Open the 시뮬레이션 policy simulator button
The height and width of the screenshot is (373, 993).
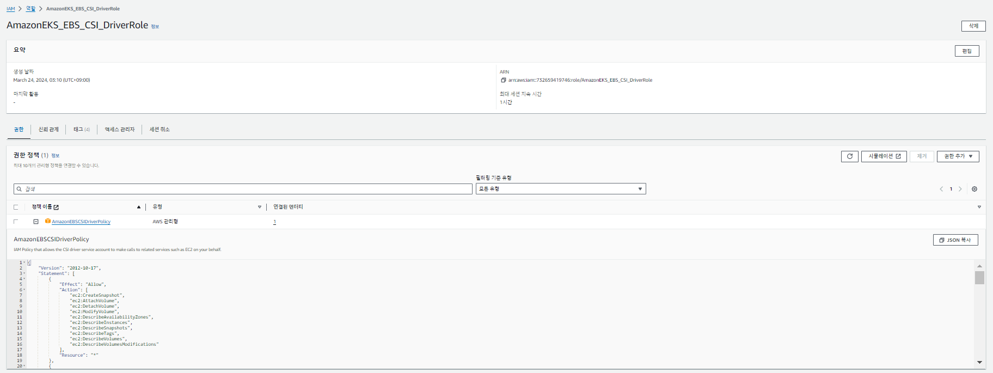[x=884, y=156]
